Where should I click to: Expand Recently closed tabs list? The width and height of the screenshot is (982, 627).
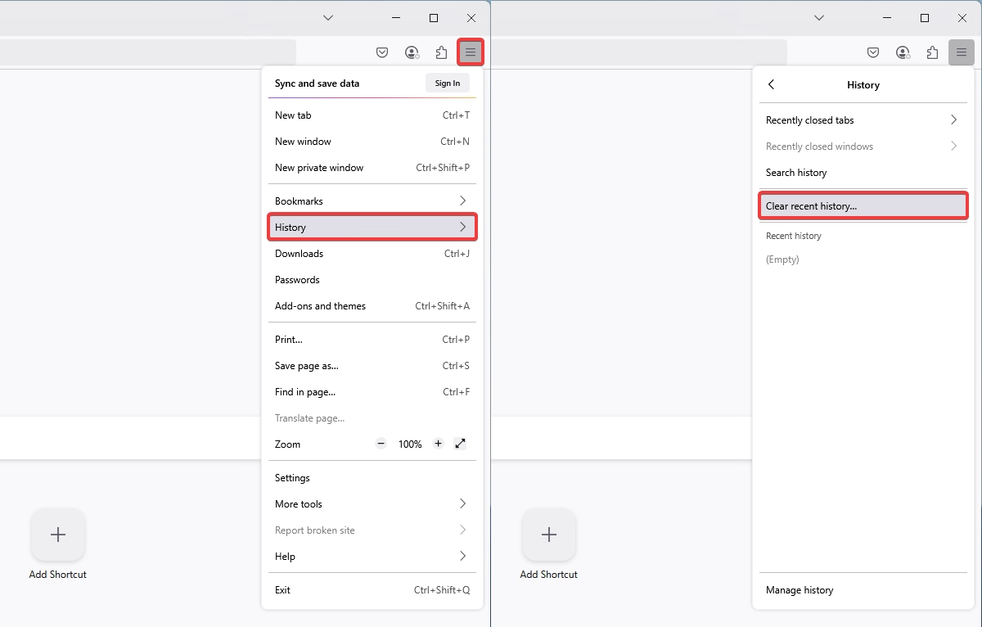click(x=863, y=120)
